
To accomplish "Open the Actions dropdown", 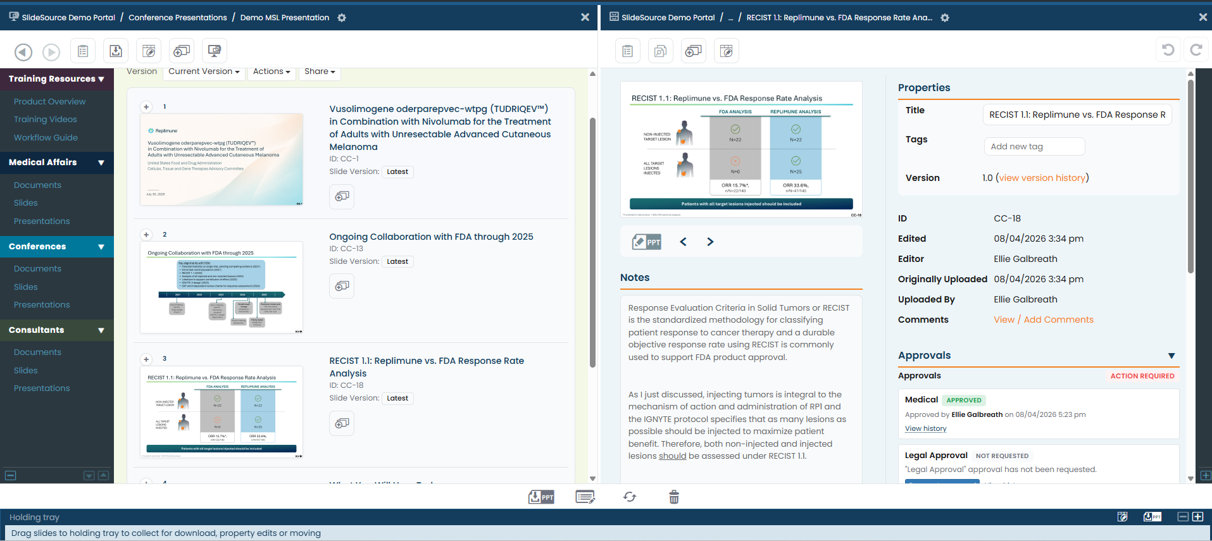I will pyautogui.click(x=272, y=72).
